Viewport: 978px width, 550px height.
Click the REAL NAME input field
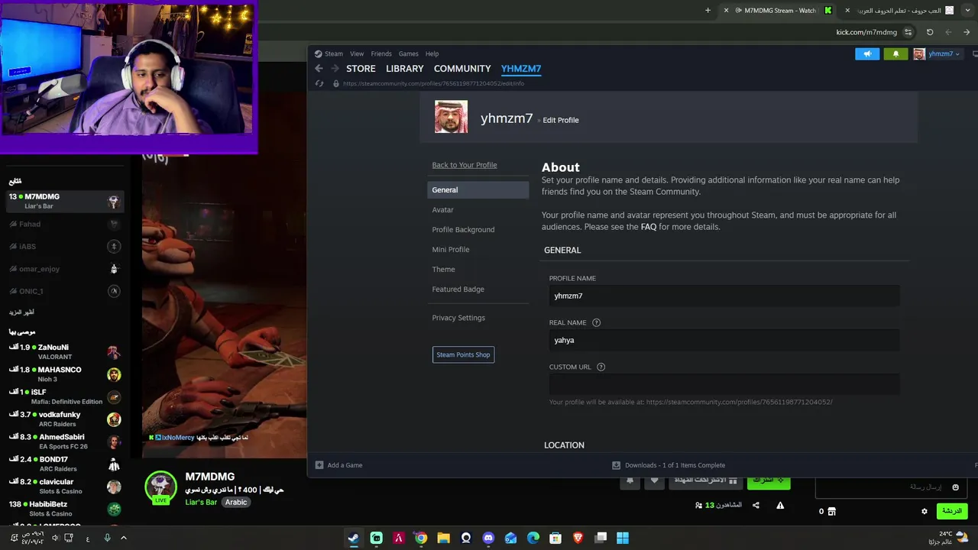click(x=724, y=340)
